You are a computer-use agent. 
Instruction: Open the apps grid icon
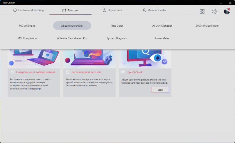(x=202, y=11)
